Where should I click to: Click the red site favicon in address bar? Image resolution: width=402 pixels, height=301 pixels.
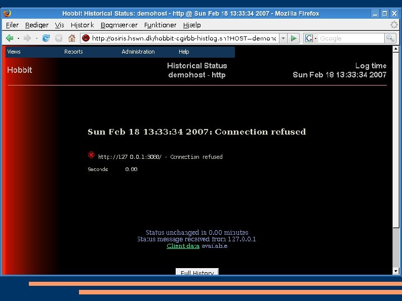86,38
